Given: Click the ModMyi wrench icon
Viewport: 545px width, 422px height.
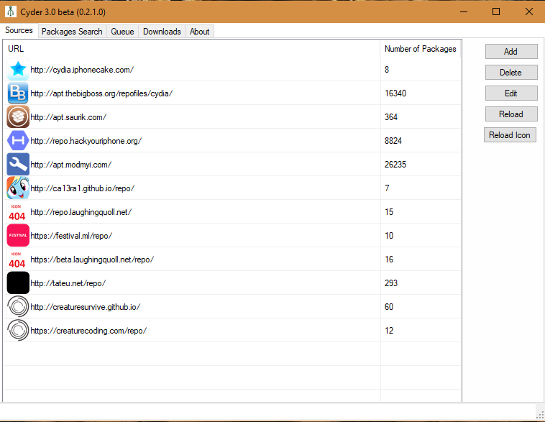Looking at the screenshot, I should (x=18, y=165).
